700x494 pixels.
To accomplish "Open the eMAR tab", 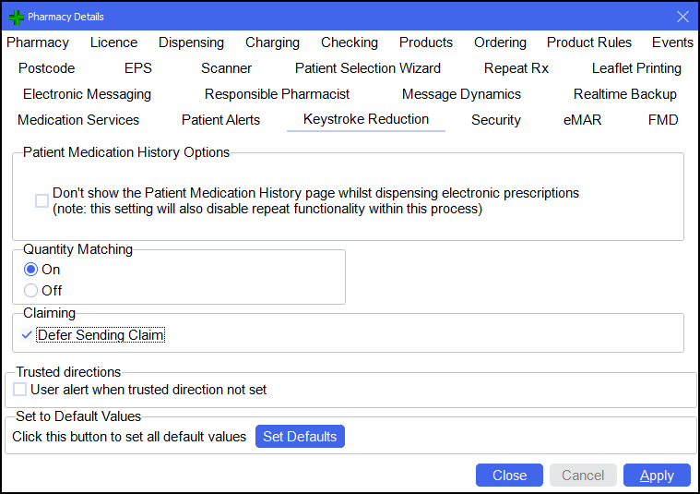I will pos(582,120).
